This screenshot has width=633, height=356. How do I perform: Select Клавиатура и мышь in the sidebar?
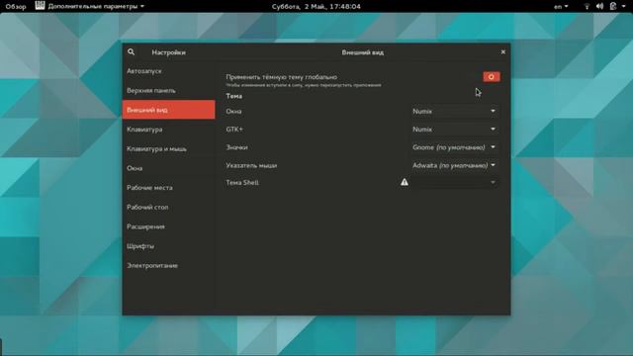point(168,148)
